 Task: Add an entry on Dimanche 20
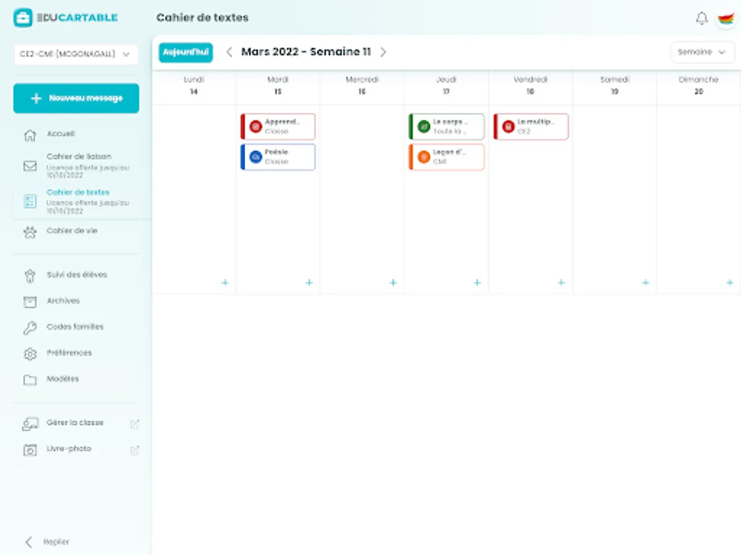tap(729, 282)
